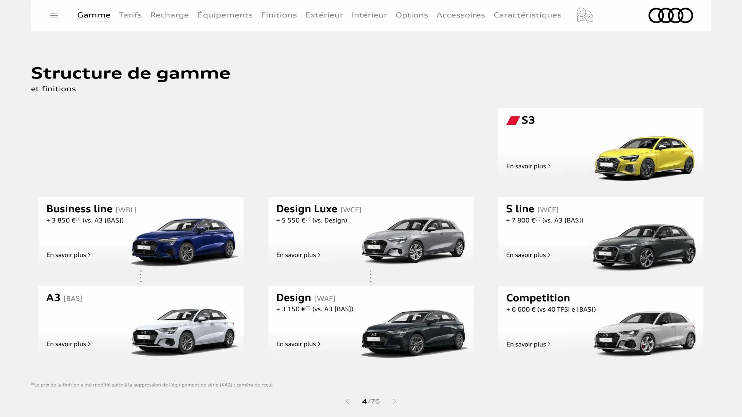The image size is (742, 417).
Task: Open the Équipements tab
Action: click(225, 15)
